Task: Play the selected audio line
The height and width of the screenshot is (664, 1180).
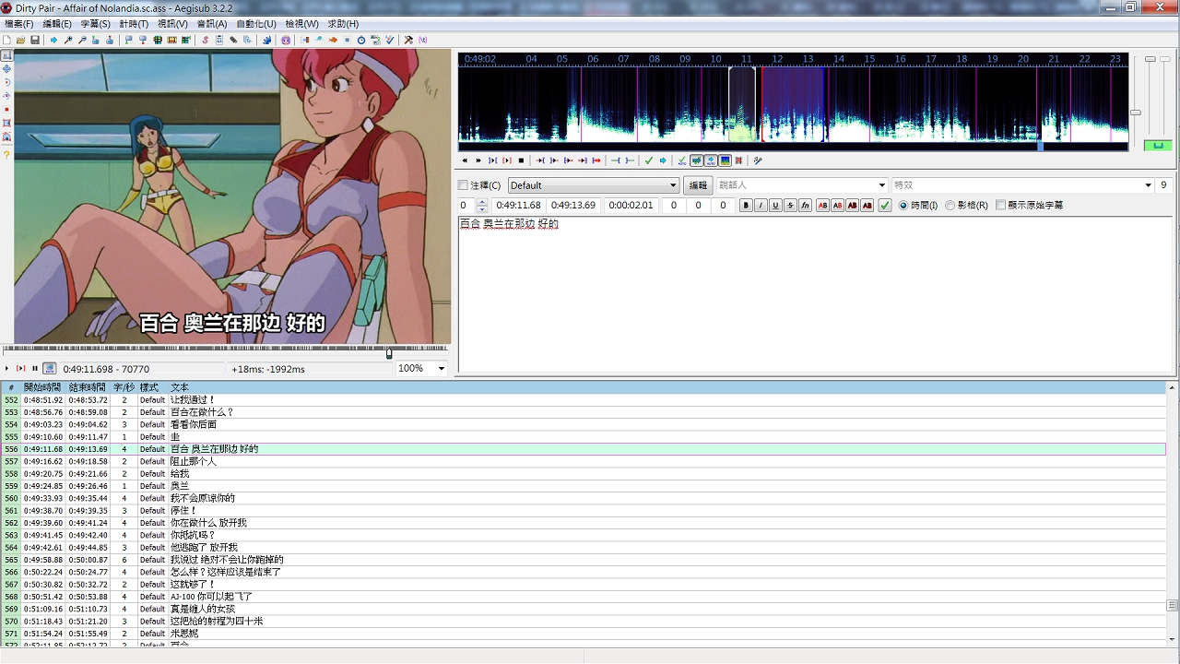Action: [x=506, y=160]
